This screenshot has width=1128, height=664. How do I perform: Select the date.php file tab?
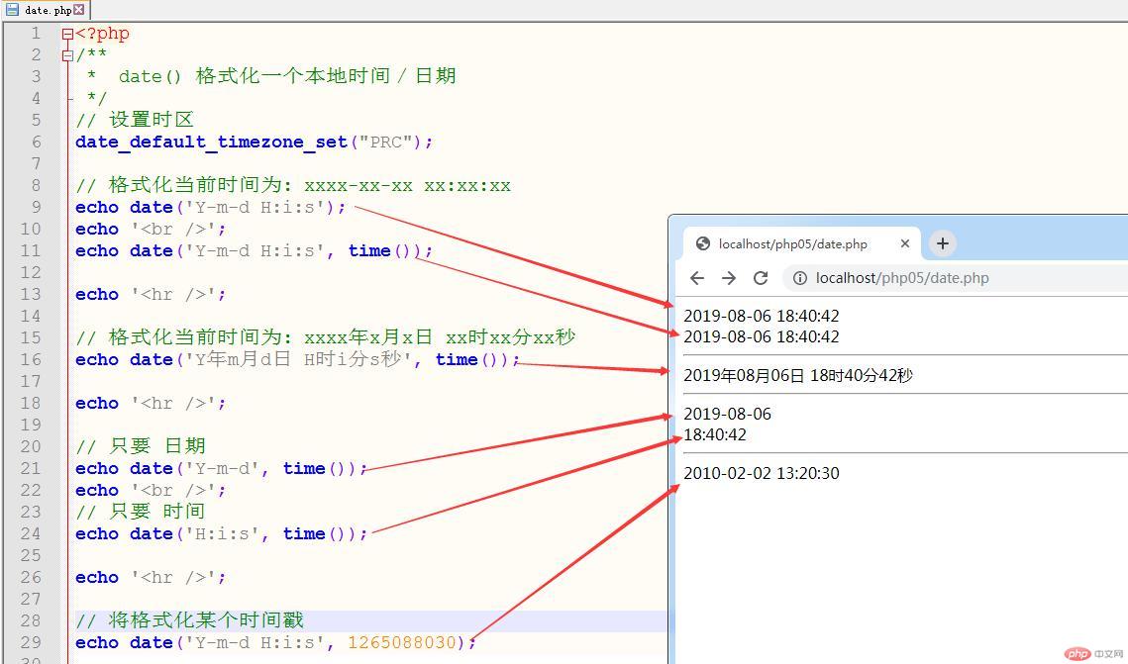pyautogui.click(x=46, y=10)
